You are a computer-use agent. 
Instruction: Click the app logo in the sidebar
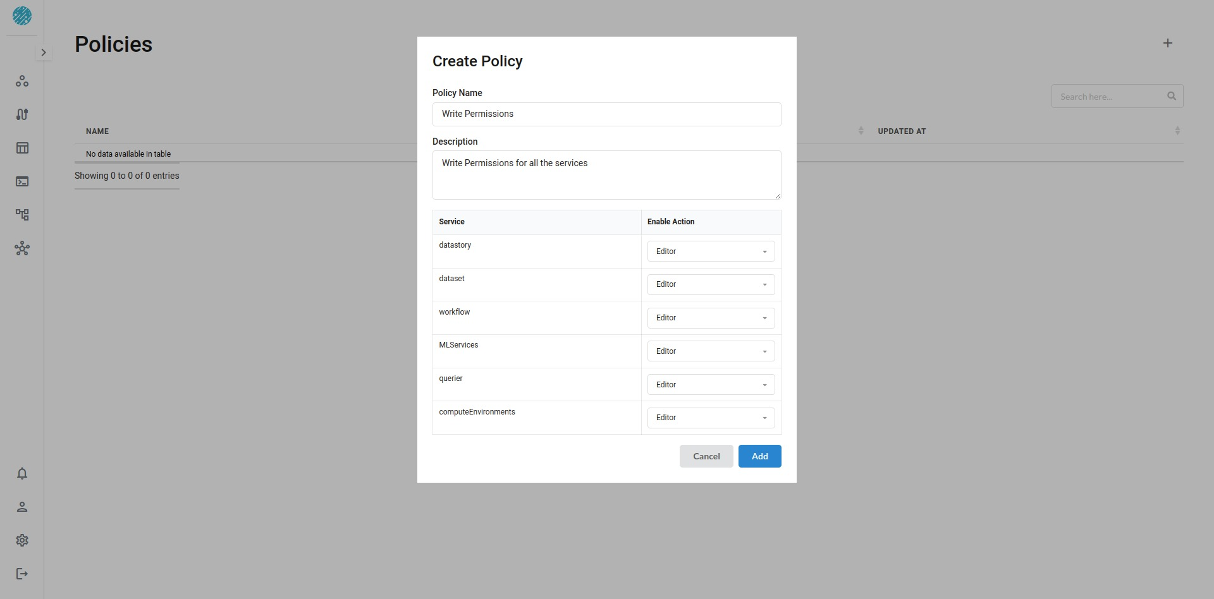[x=22, y=16]
